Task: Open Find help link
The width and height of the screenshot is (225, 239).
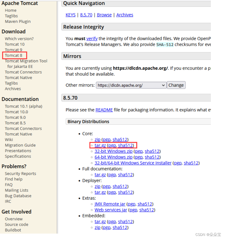Action: point(14,179)
